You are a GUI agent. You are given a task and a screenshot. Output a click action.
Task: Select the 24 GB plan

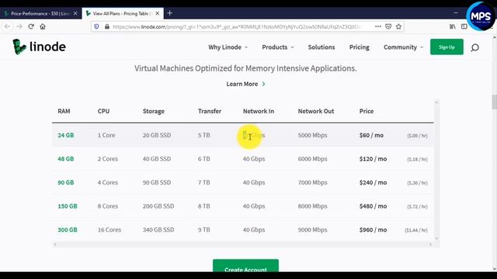click(x=65, y=135)
